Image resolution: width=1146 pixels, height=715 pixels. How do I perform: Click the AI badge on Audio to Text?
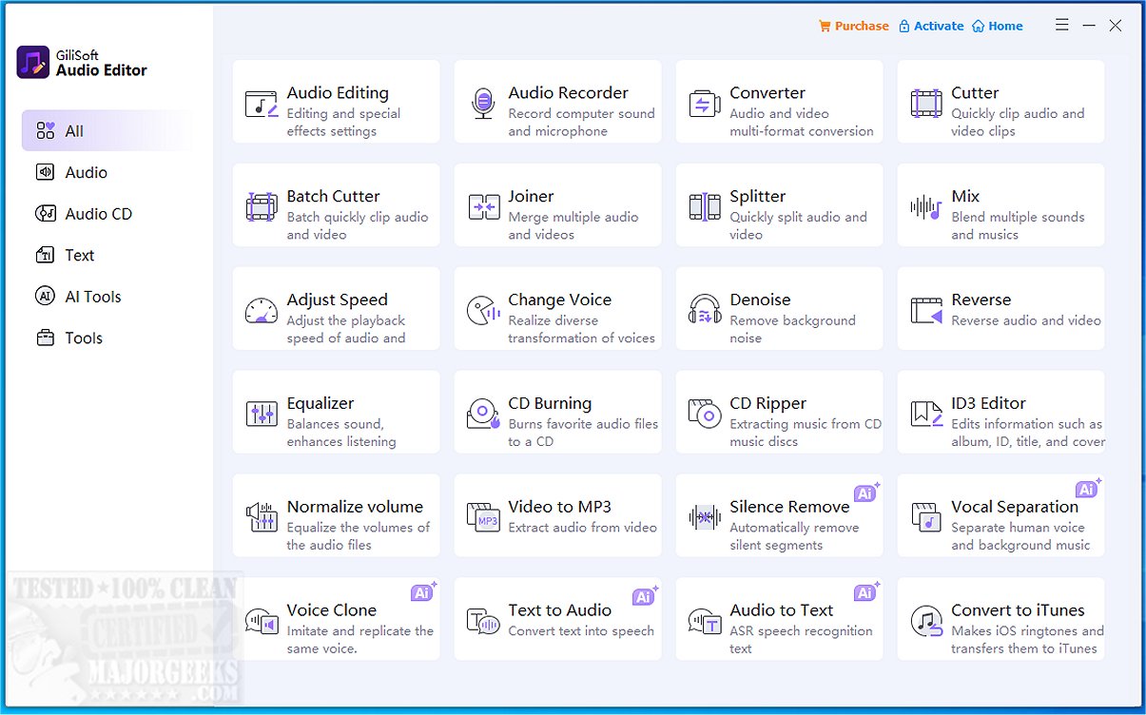tap(866, 591)
